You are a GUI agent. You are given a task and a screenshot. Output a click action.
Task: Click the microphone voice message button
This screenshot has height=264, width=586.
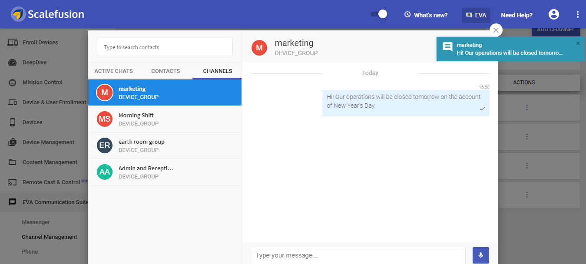(481, 255)
